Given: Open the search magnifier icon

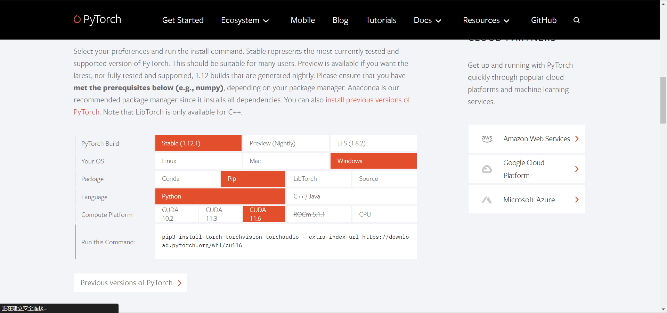Looking at the screenshot, I should click(x=576, y=20).
